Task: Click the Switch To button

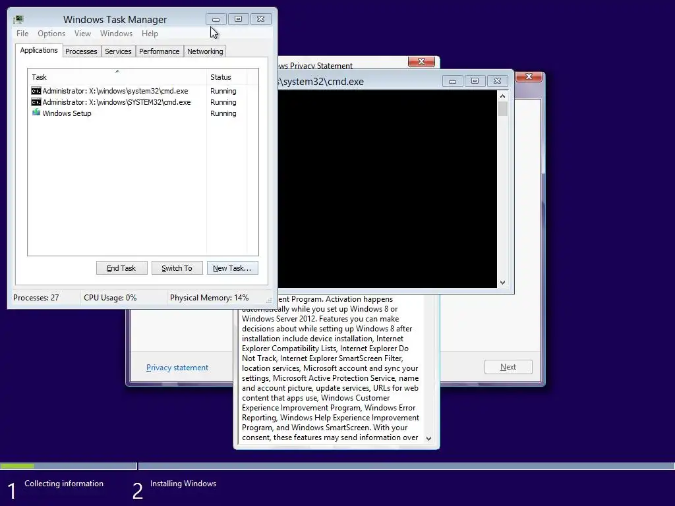Action: [177, 268]
